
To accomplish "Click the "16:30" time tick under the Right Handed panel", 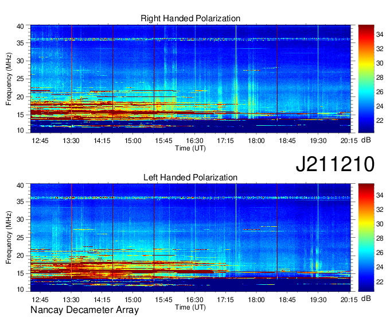I will coord(194,141).
